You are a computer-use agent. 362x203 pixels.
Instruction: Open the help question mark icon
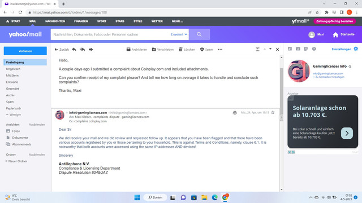[x=314, y=49]
